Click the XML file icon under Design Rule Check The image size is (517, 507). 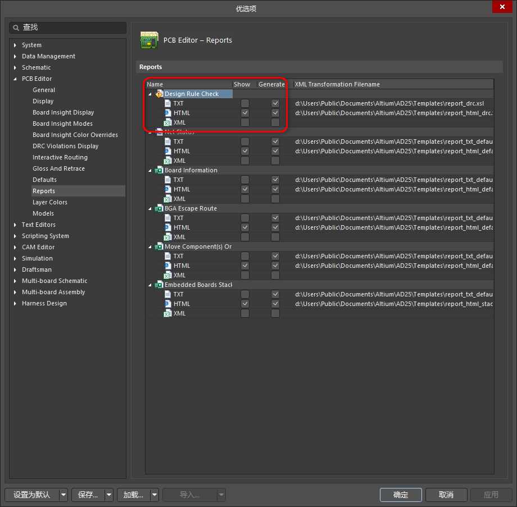coord(168,122)
